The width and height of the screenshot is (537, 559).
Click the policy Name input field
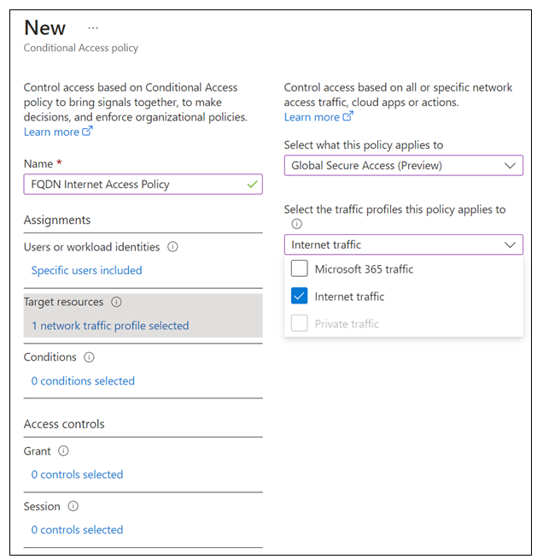pos(135,185)
